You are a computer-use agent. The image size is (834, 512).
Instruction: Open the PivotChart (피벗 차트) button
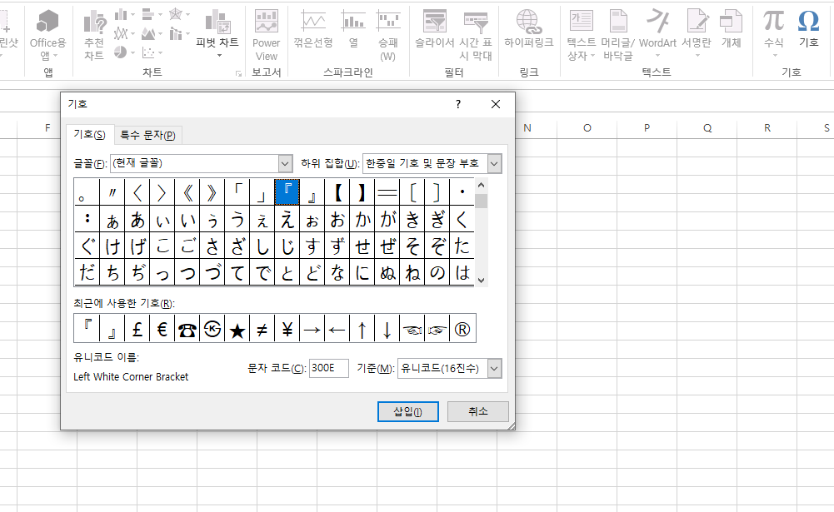(x=217, y=34)
